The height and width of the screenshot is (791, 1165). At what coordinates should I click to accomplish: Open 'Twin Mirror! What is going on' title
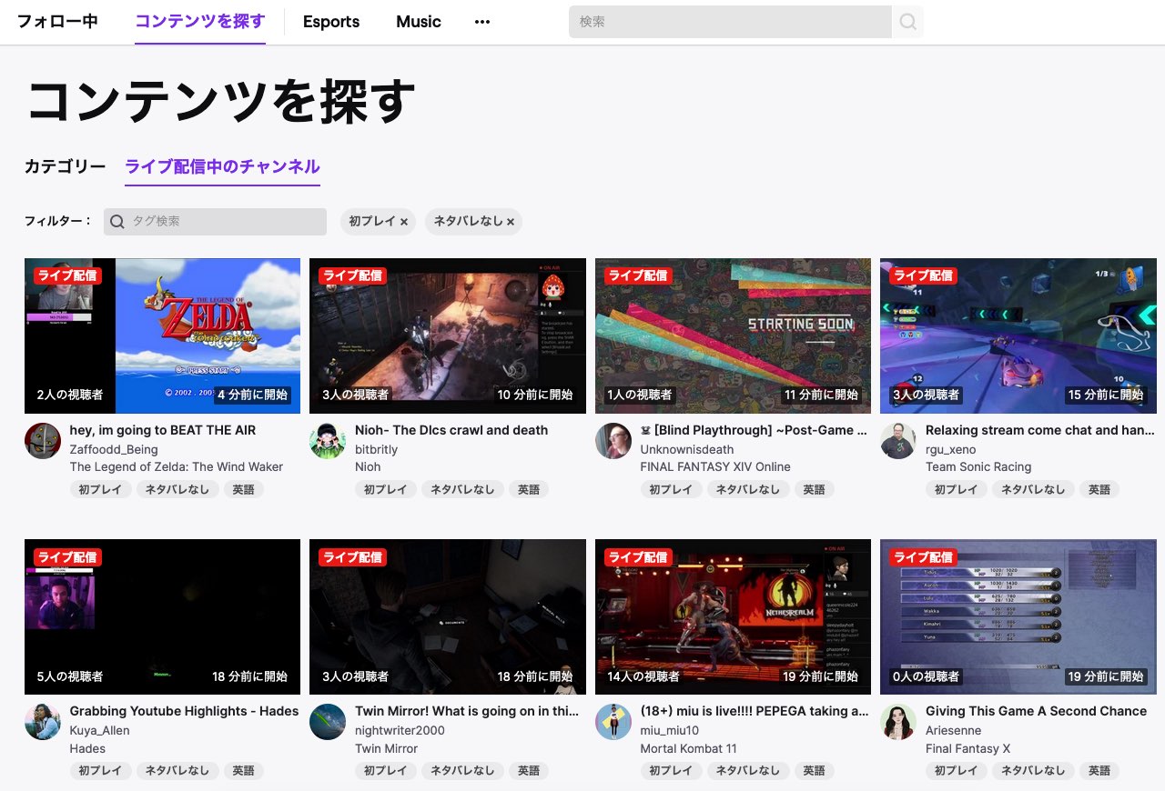(467, 711)
